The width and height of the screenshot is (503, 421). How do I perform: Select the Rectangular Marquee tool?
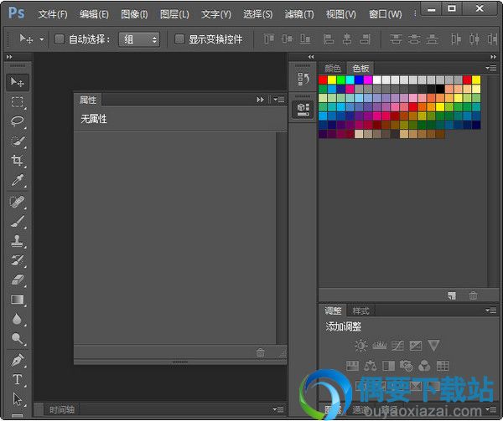click(18, 102)
